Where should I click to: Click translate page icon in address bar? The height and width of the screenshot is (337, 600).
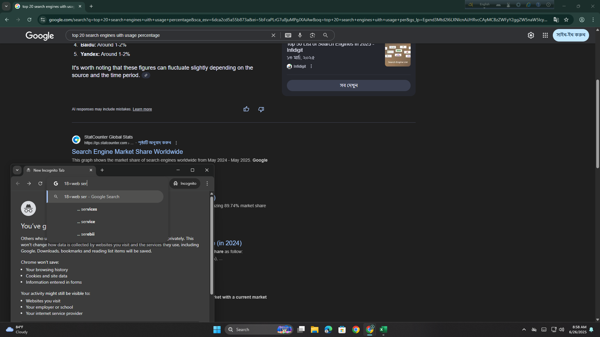556,20
